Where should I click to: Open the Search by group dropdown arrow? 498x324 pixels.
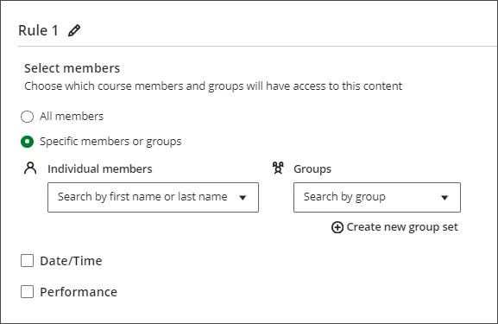pos(444,198)
